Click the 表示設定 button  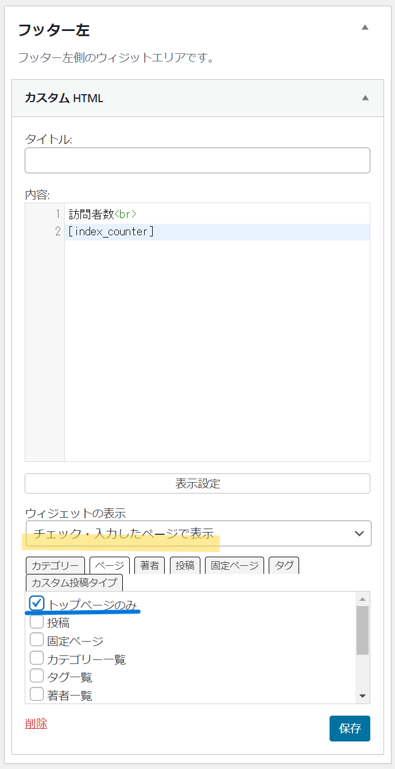pos(197,483)
